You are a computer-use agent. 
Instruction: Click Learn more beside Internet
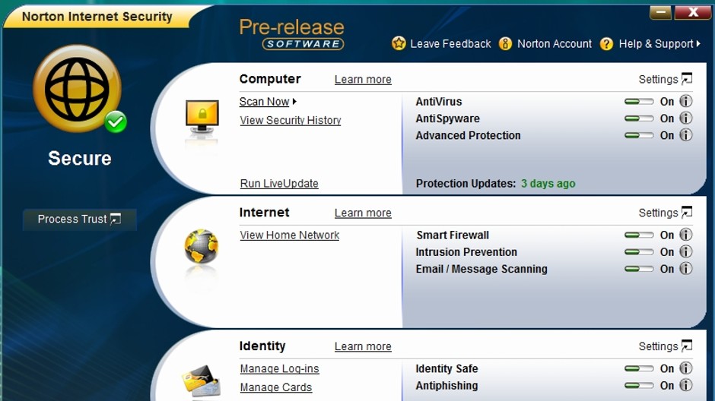[363, 213]
